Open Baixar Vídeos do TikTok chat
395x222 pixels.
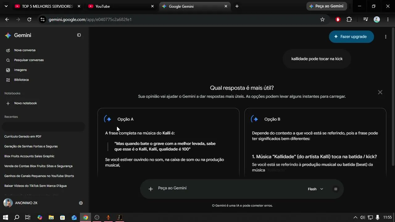[x=35, y=186]
